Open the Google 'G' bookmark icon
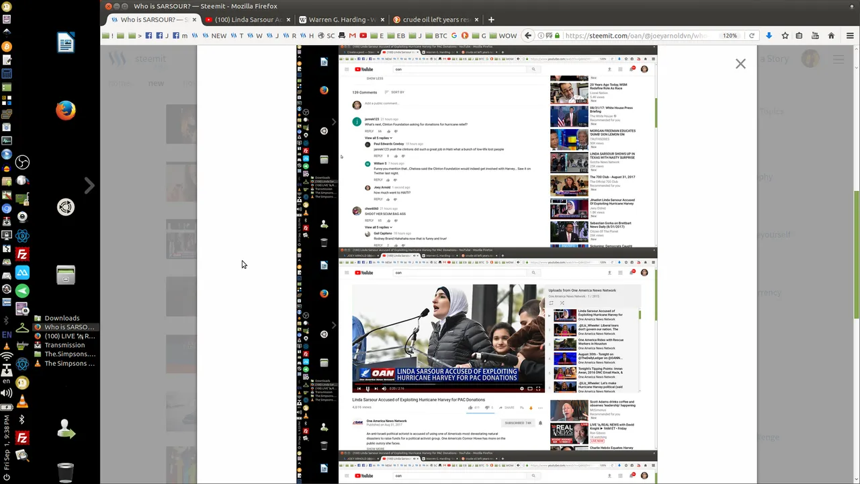 (454, 36)
